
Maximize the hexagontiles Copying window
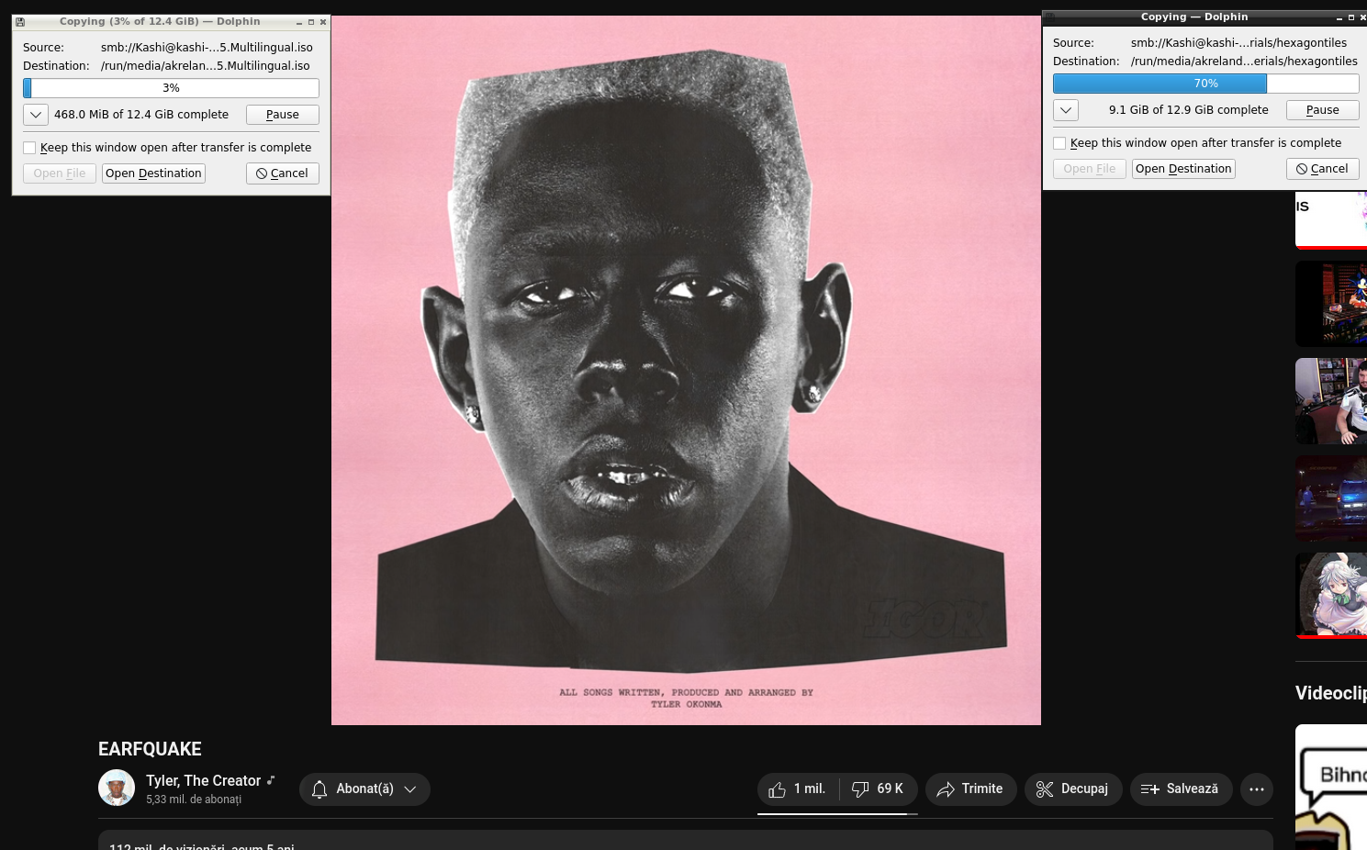click(x=1351, y=17)
